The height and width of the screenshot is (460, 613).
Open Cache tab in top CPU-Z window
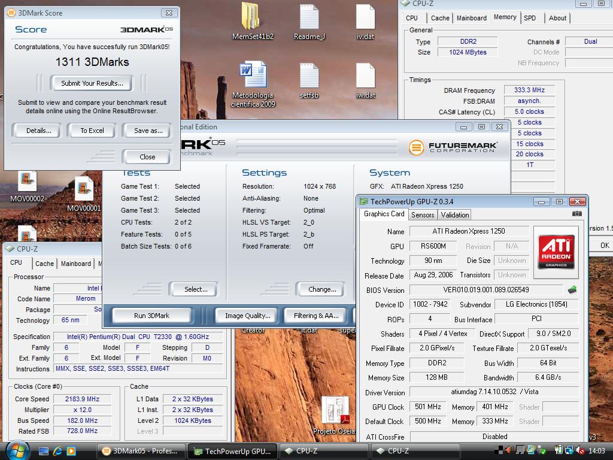440,18
